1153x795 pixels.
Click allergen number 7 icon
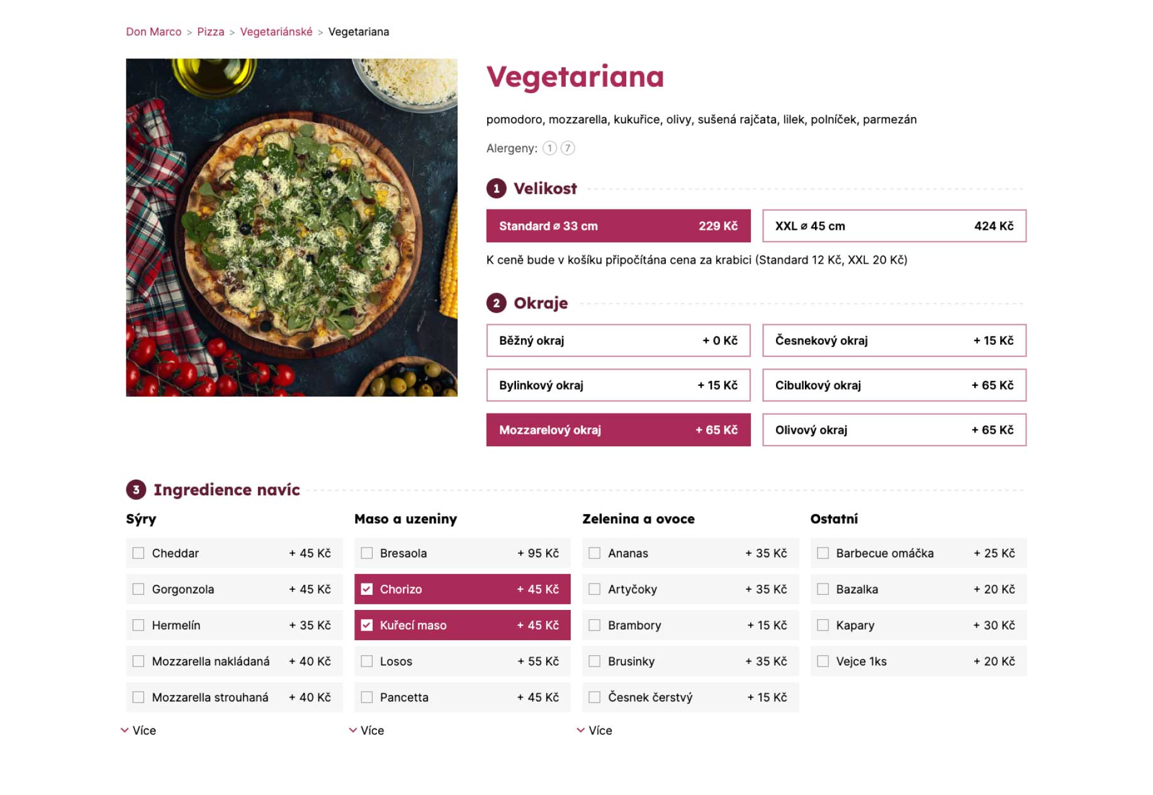pyautogui.click(x=568, y=148)
